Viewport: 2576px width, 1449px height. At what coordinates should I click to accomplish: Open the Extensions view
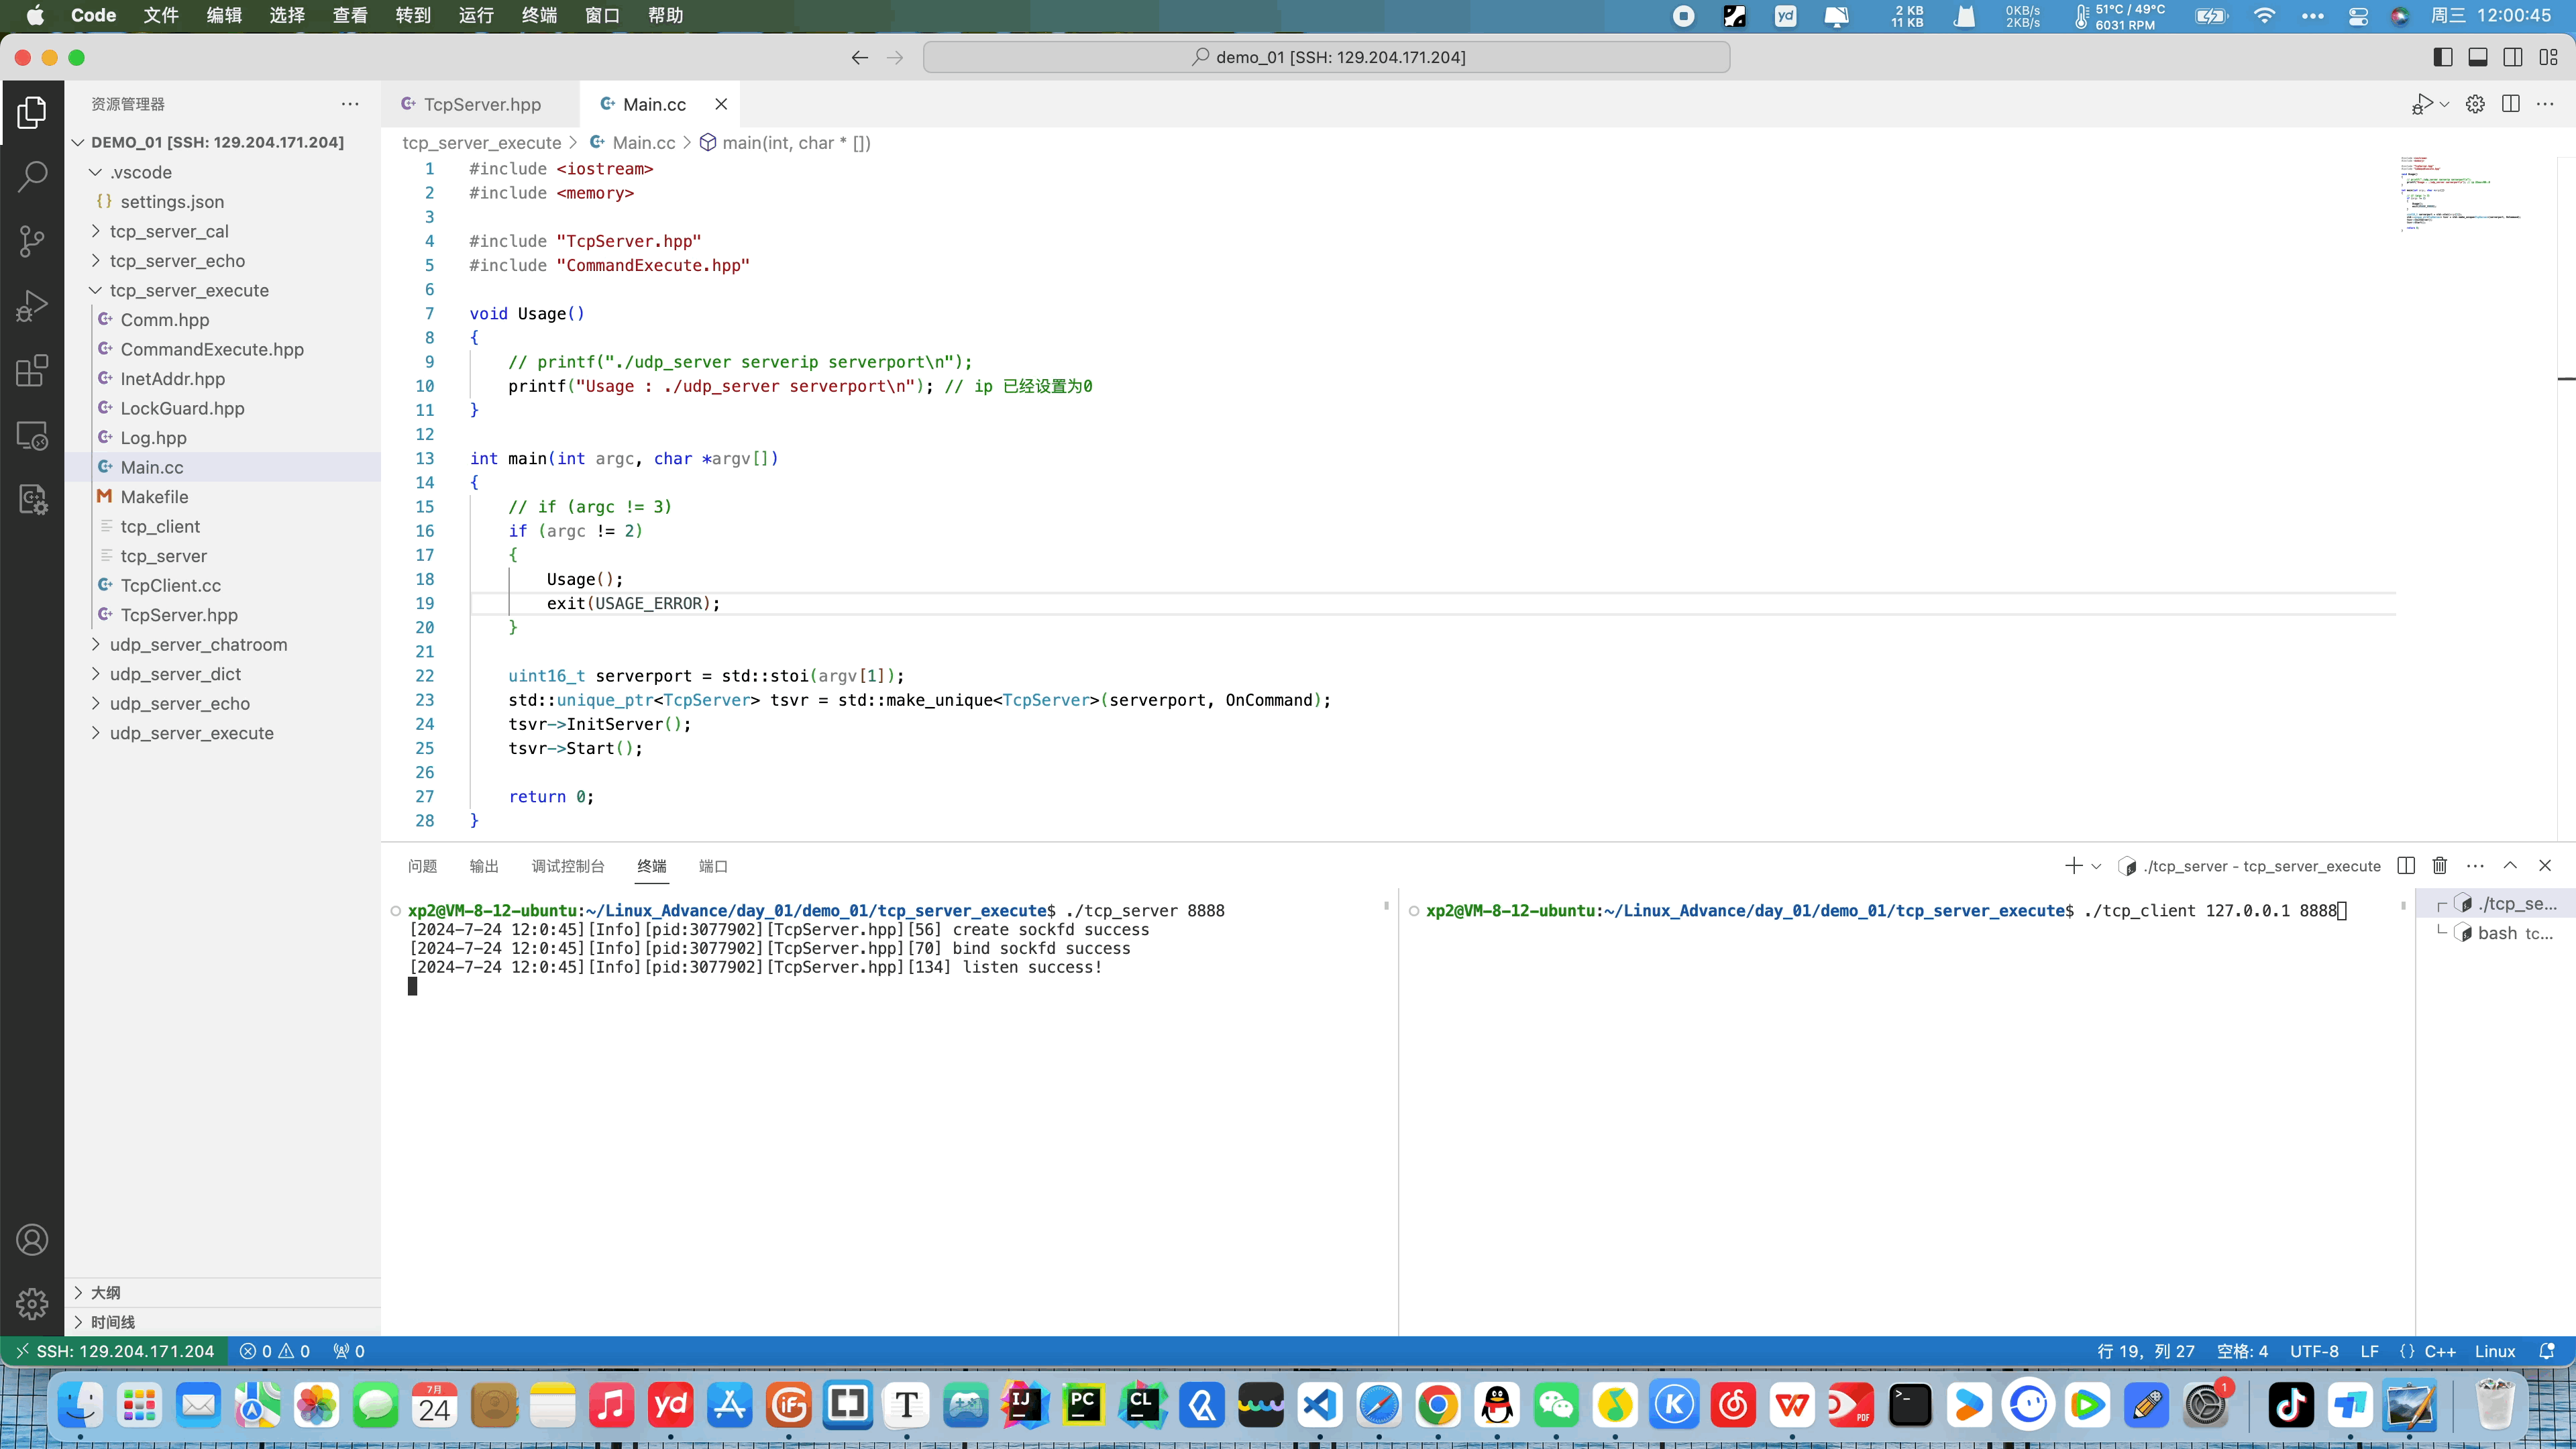point(32,371)
